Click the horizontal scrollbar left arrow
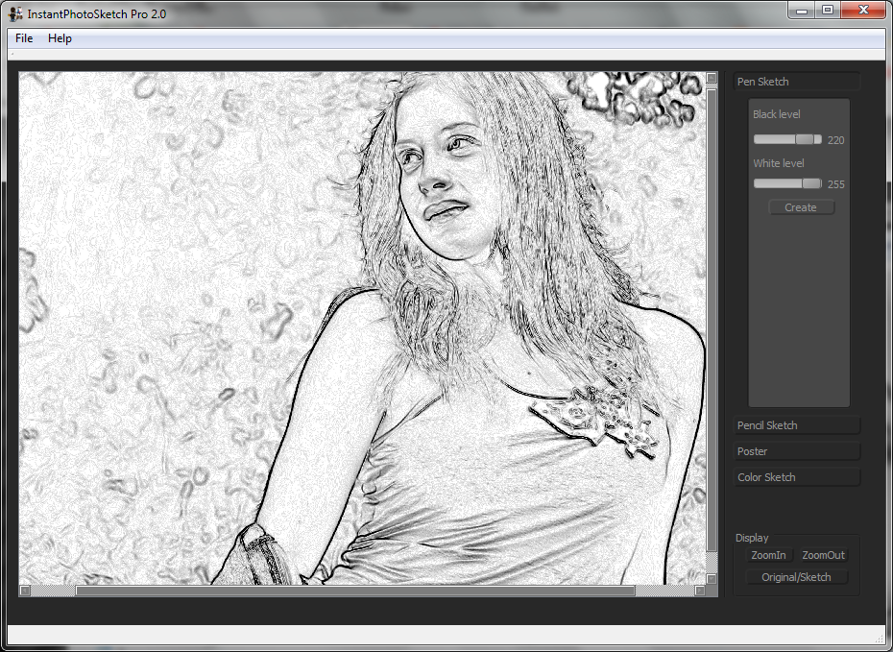 coord(25,591)
